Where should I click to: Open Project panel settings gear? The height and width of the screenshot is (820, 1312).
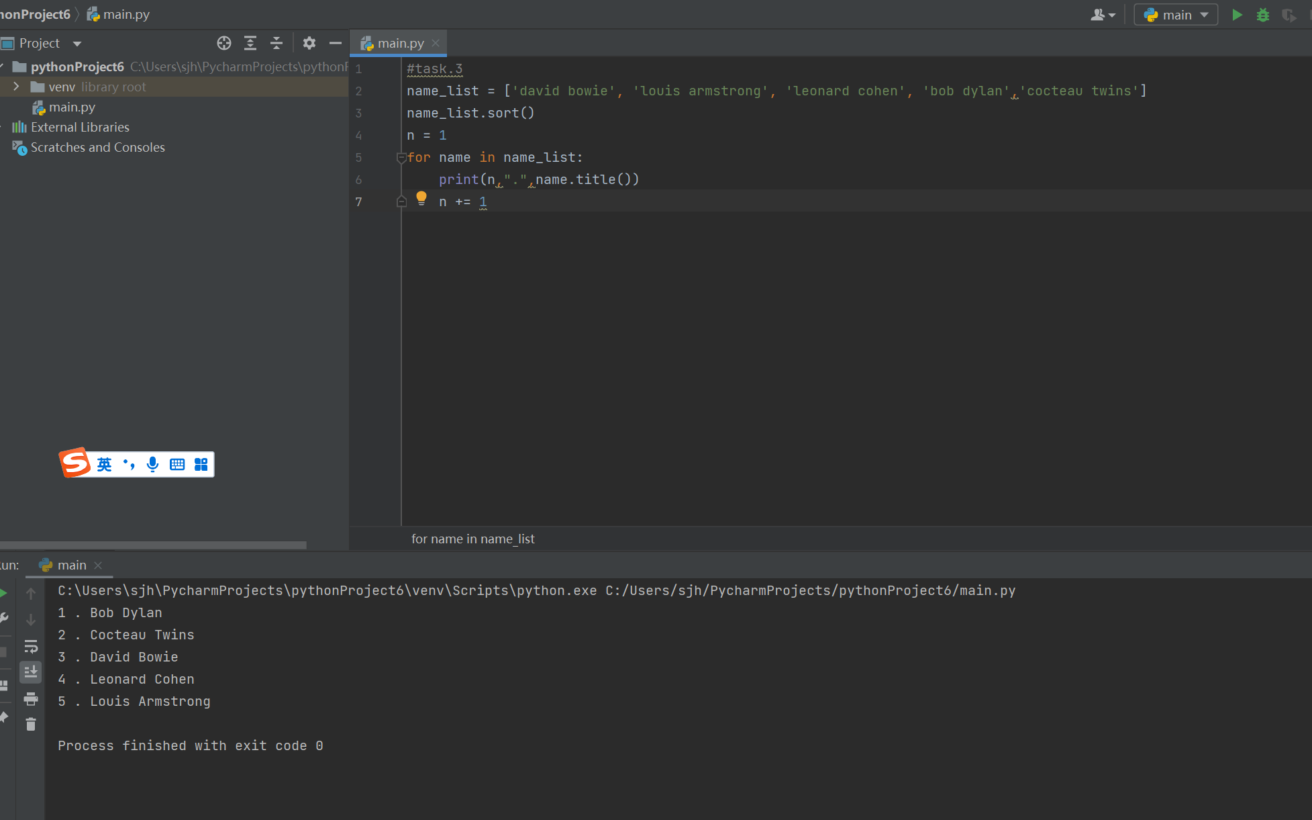click(x=309, y=44)
